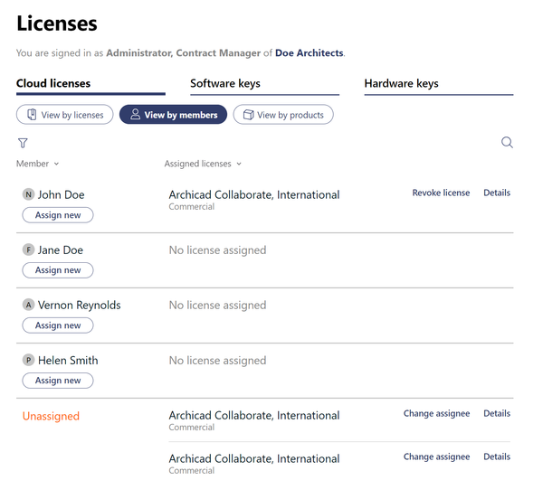Sort by Member column header
543x499 pixels.
pyautogui.click(x=37, y=164)
